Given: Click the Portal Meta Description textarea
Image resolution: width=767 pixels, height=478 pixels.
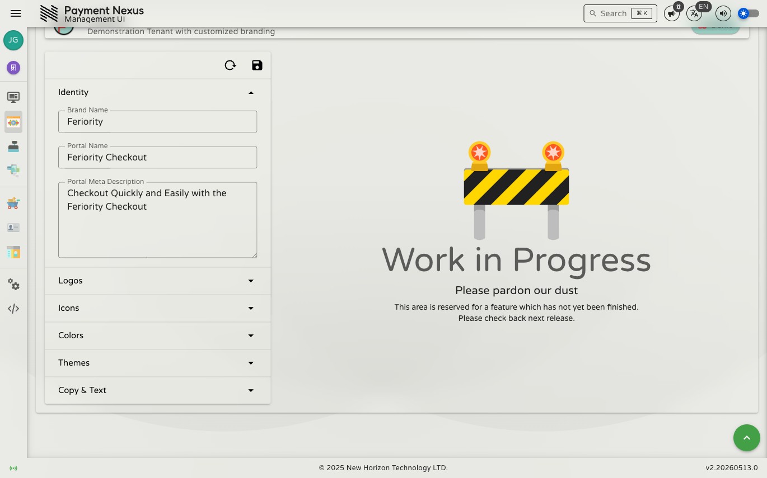Looking at the screenshot, I should pos(157,220).
